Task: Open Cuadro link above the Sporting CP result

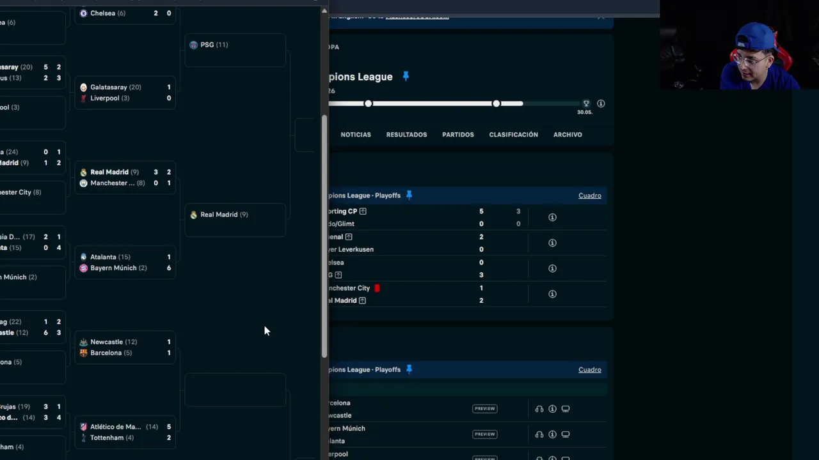Action: click(590, 195)
